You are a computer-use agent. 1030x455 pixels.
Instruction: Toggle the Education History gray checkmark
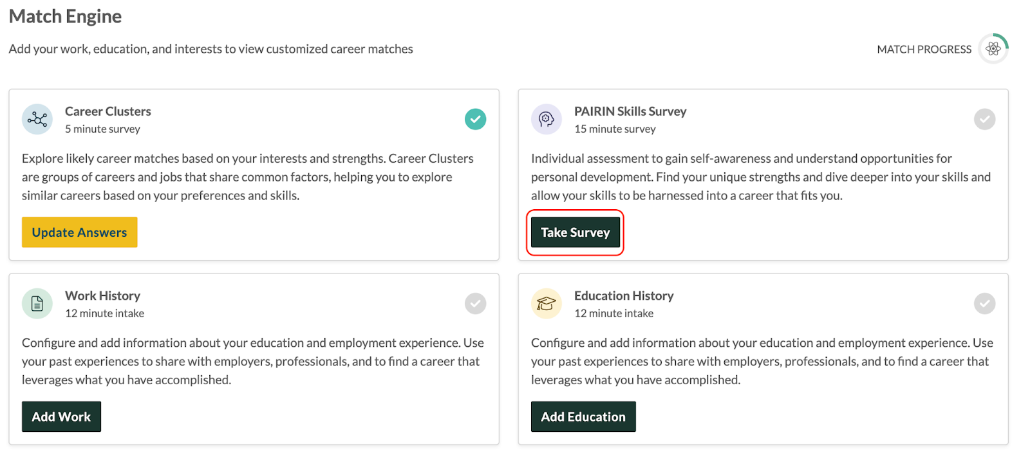pyautogui.click(x=984, y=303)
